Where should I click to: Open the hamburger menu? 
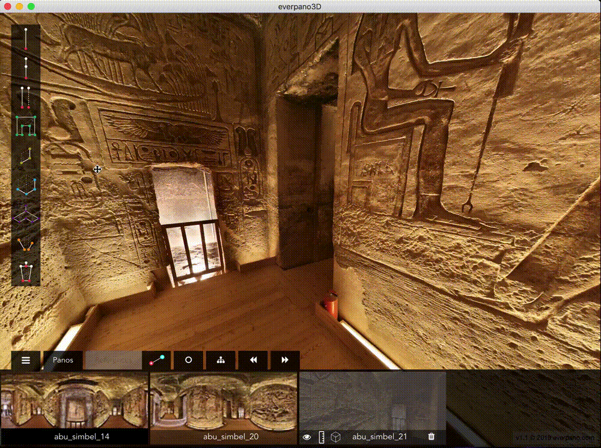(x=26, y=360)
